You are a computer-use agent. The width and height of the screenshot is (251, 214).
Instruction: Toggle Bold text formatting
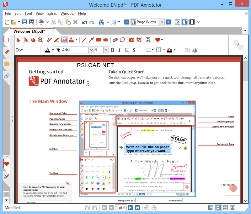pos(112,50)
